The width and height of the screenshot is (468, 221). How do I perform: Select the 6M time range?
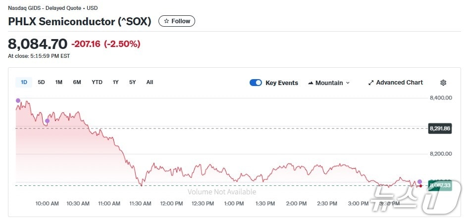click(77, 82)
